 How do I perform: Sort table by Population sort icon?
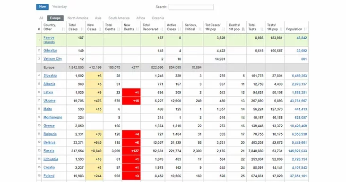tap(305, 29)
